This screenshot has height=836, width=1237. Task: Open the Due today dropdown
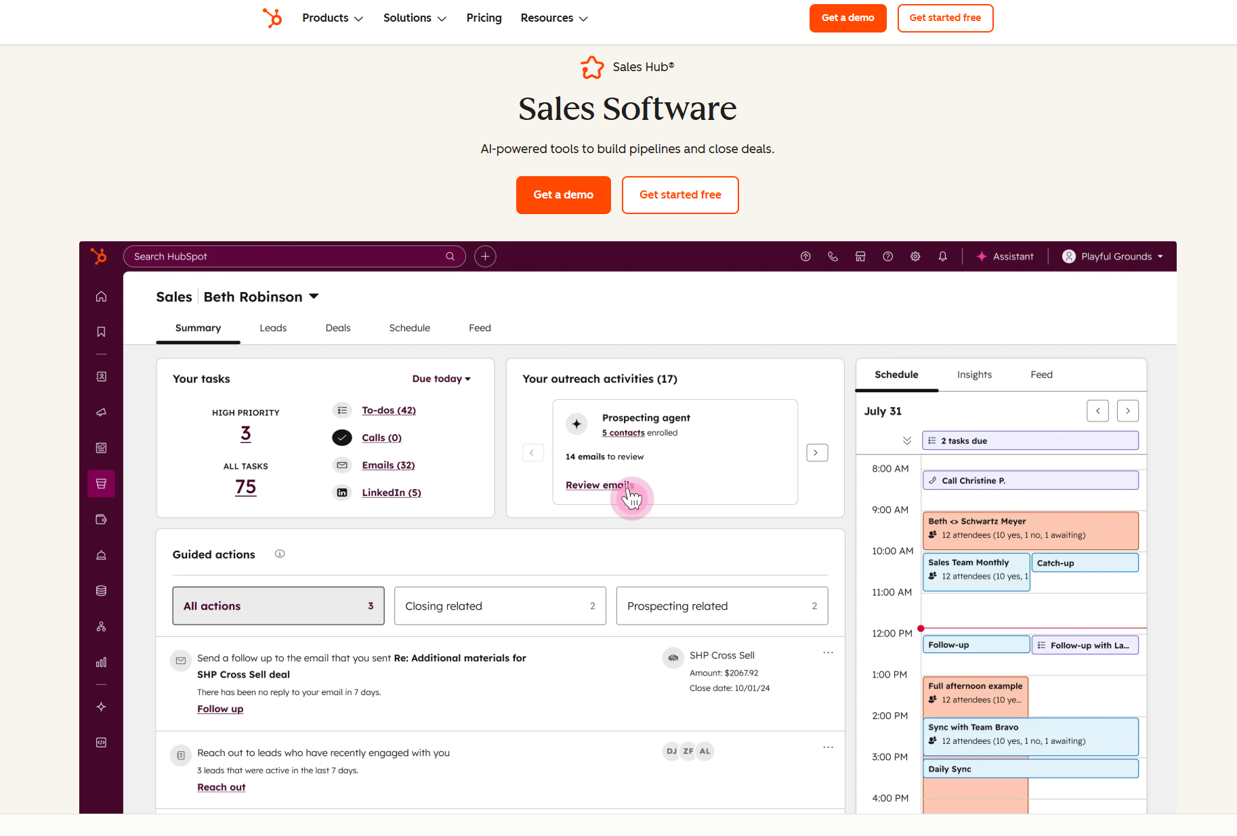coord(441,379)
